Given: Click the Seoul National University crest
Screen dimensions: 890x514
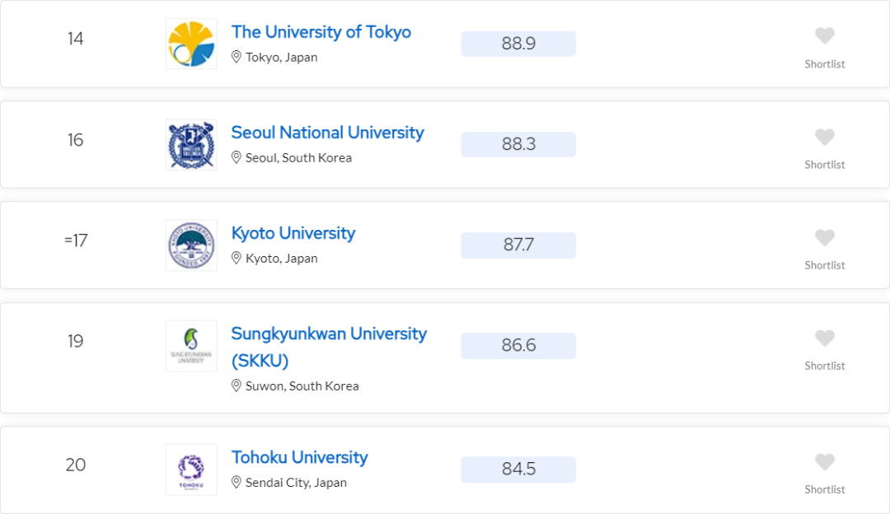Looking at the screenshot, I should coord(191,144).
